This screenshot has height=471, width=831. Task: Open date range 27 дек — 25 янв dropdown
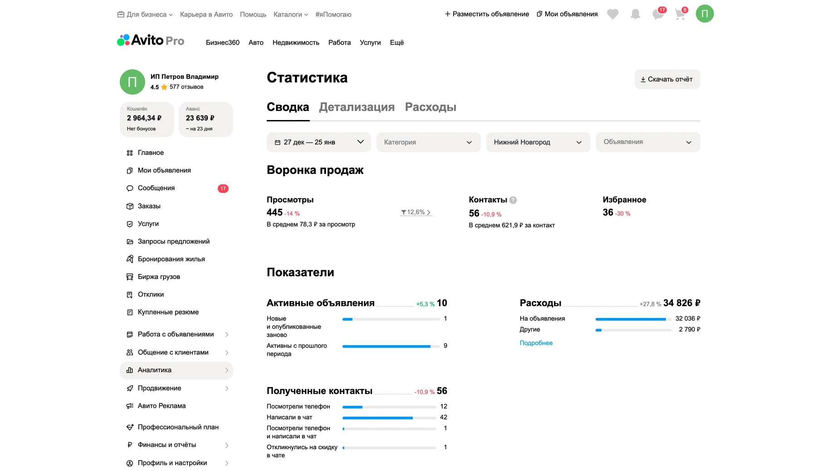tap(319, 142)
